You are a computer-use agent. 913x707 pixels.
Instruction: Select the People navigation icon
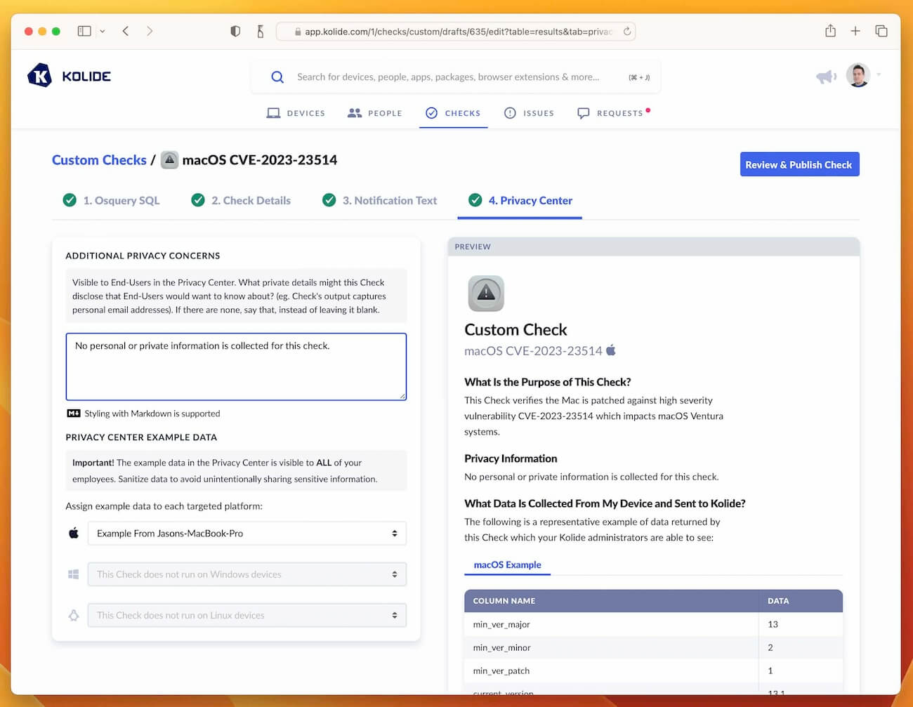pos(353,112)
